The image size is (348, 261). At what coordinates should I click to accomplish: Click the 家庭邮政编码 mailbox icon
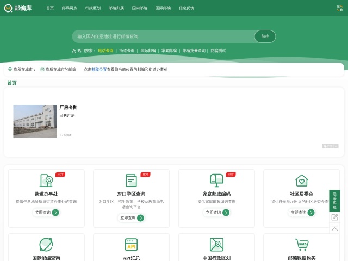coord(216,181)
